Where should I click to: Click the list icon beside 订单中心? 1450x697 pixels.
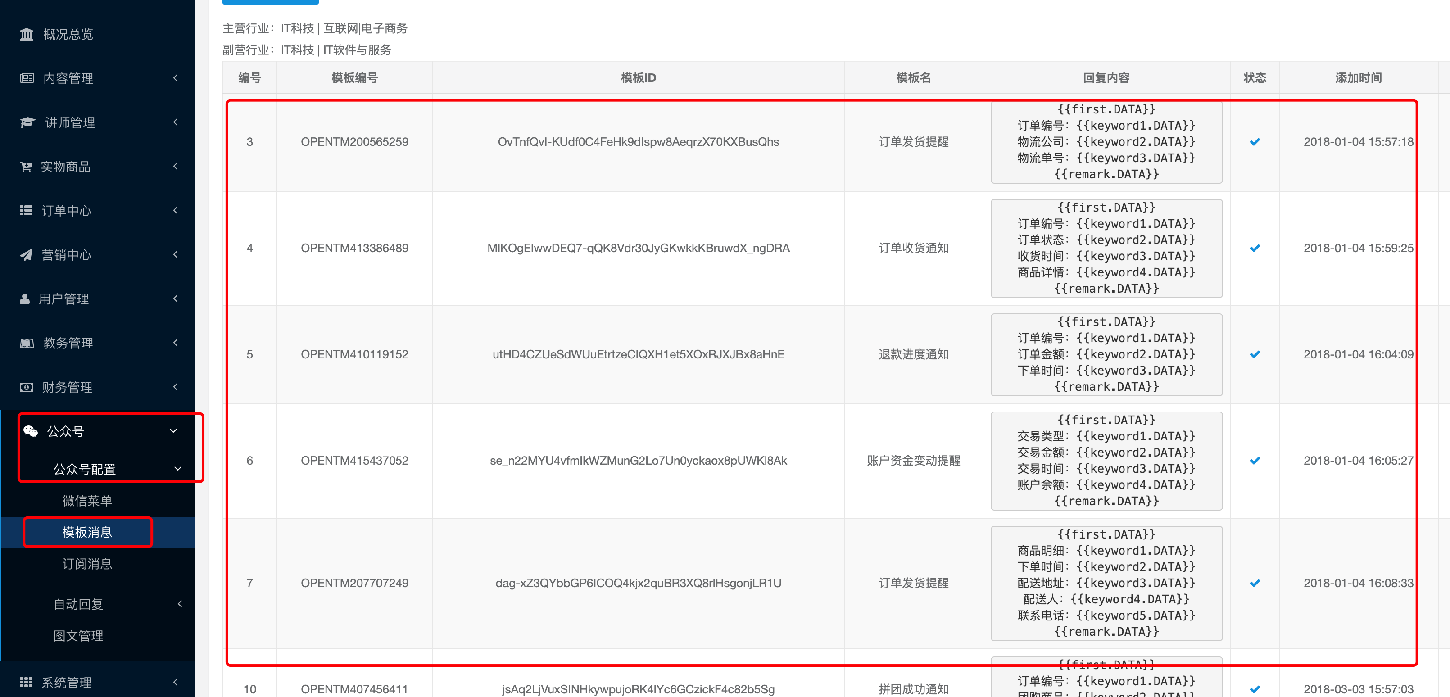pyautogui.click(x=26, y=211)
